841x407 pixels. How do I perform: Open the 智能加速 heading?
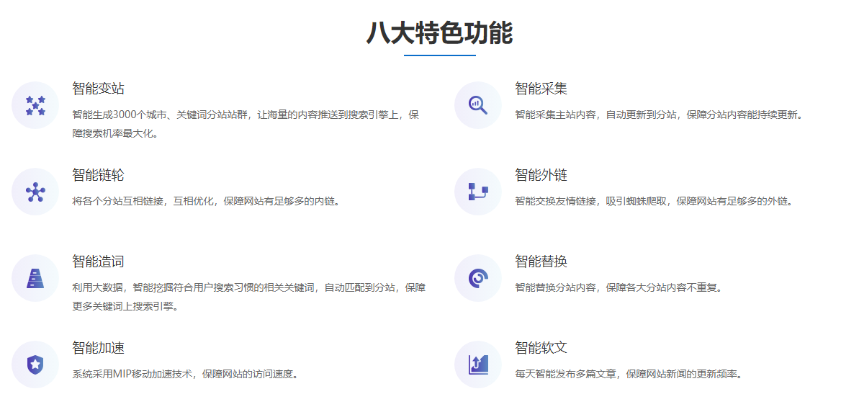99,348
